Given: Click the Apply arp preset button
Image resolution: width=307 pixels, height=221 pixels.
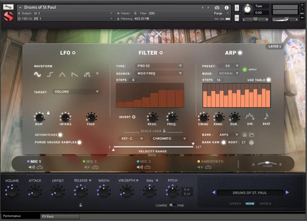Looking at the screenshot, I should [245, 69].
